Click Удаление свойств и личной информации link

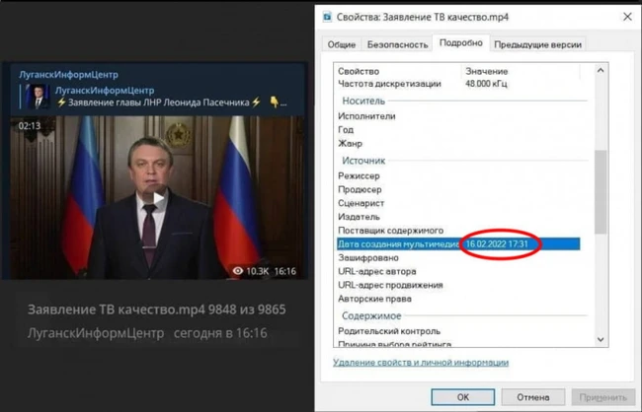(x=421, y=363)
